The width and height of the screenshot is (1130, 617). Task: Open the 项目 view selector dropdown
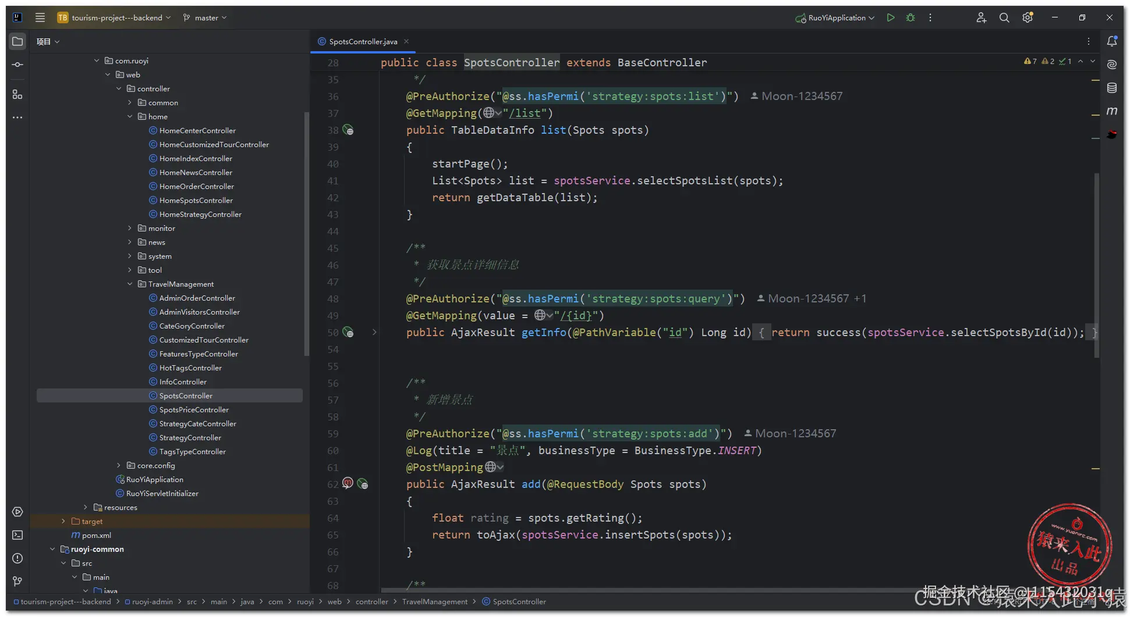click(48, 41)
